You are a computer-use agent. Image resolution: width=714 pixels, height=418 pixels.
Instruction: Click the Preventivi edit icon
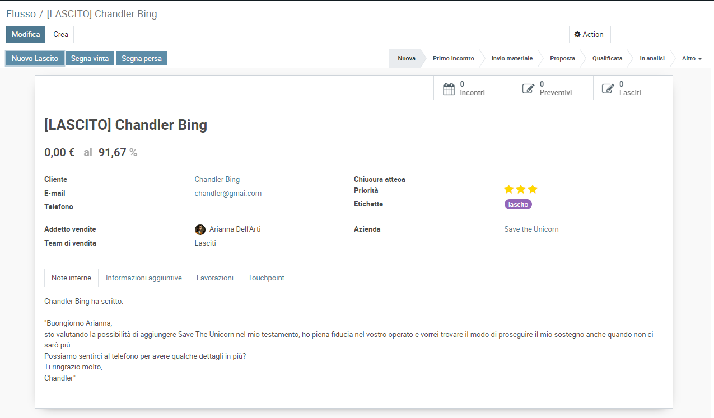click(528, 89)
